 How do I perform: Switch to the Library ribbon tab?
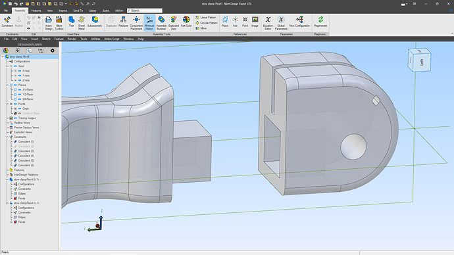pos(93,11)
